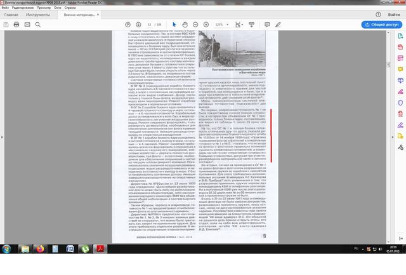Screen dimensions: 406x275
Task: Open the 125% zoom level dropdown
Action: (222, 25)
